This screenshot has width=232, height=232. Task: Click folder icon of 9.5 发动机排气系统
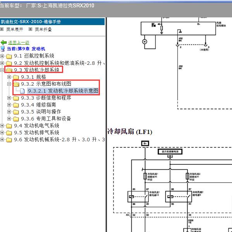tap(9, 133)
